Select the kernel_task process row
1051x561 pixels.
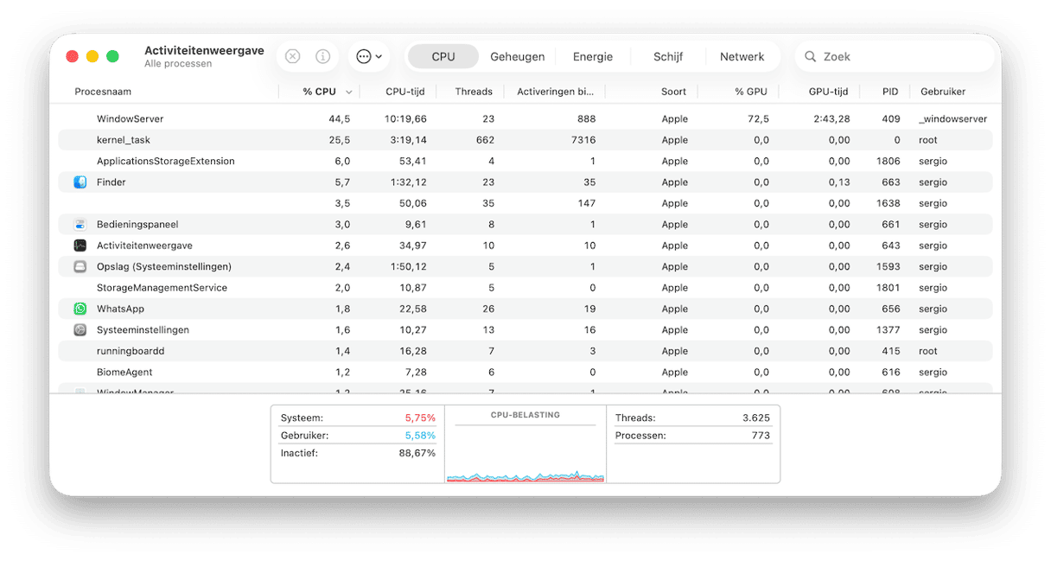point(525,140)
